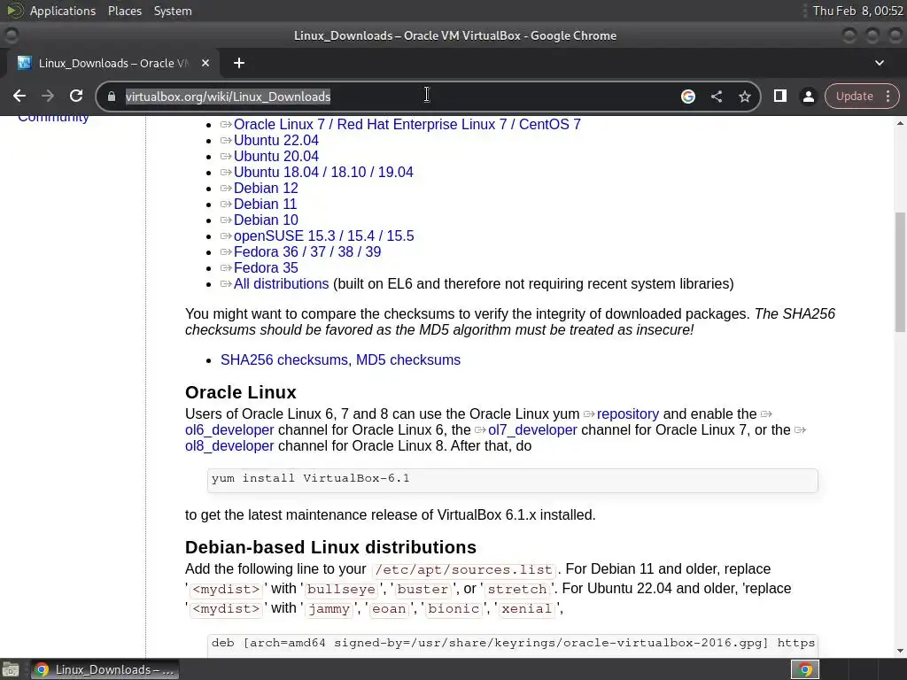Viewport: 907px width, 680px height.
Task: Open the ol7_developer channel link
Action: pos(532,430)
